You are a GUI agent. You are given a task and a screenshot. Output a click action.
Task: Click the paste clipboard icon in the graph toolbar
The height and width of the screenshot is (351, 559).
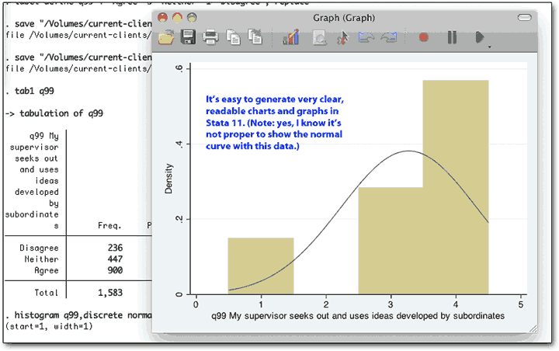255,36
